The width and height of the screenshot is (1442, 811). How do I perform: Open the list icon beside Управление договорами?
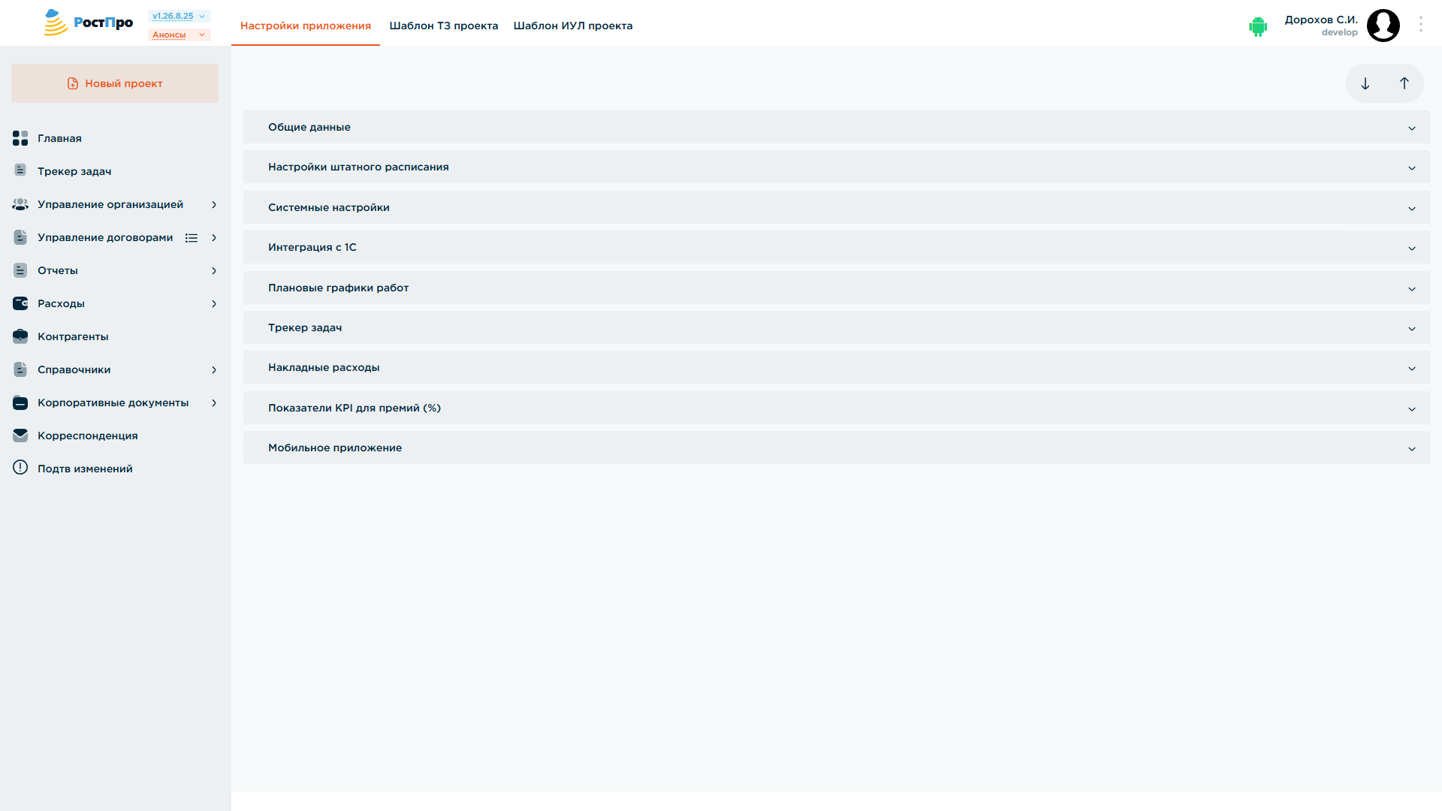coord(192,238)
